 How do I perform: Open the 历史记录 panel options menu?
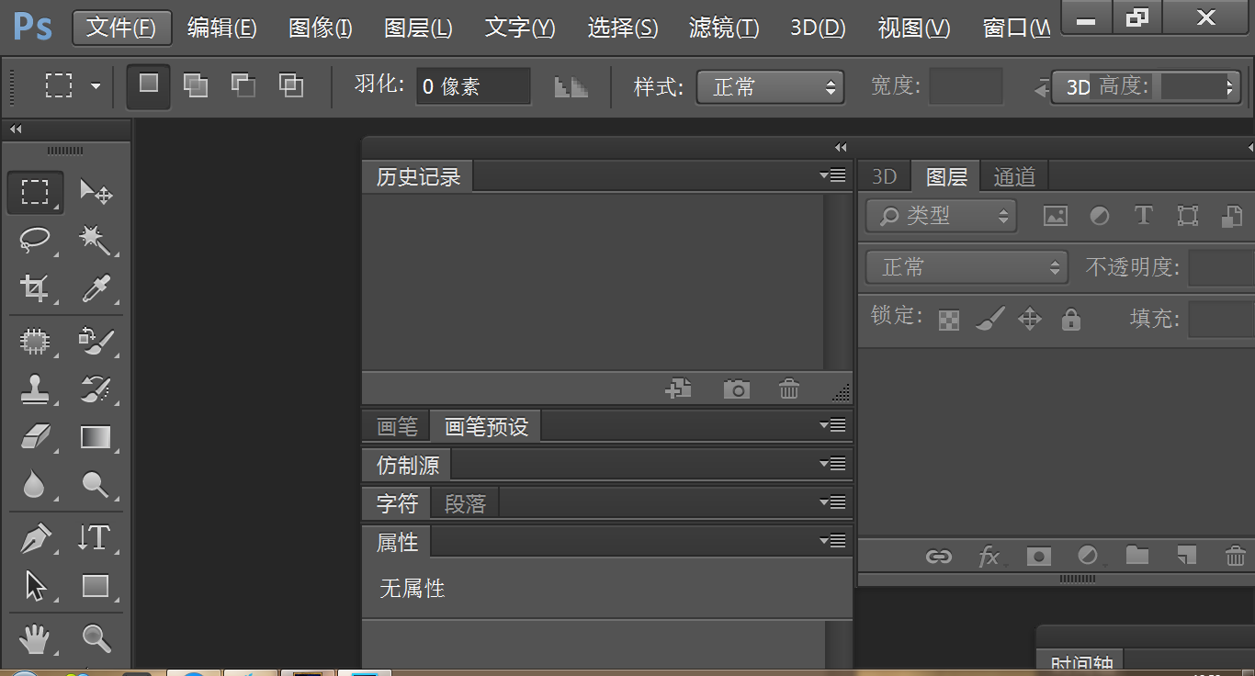click(x=832, y=175)
